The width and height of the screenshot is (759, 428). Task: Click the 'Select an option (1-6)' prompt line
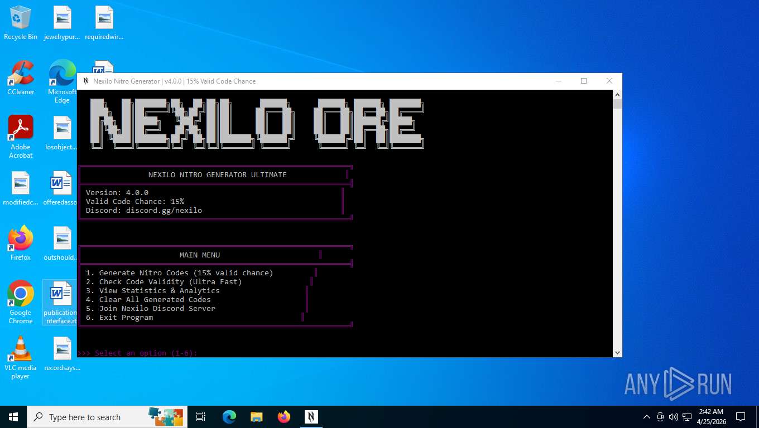pyautogui.click(x=137, y=353)
